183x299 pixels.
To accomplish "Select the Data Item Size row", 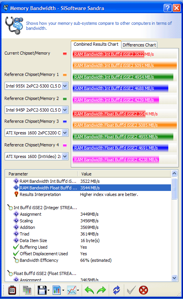I will pyautogui.click(x=88, y=241).
